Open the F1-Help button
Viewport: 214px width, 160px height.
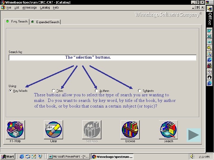[15, 130]
